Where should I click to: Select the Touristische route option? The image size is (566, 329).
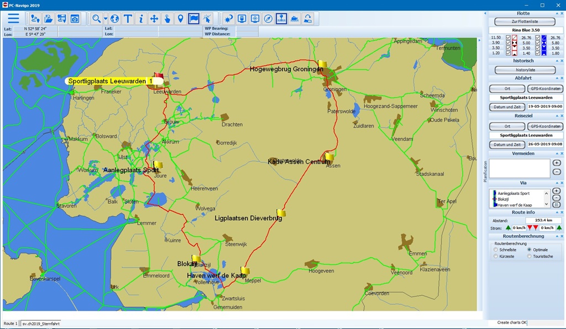coord(529,256)
